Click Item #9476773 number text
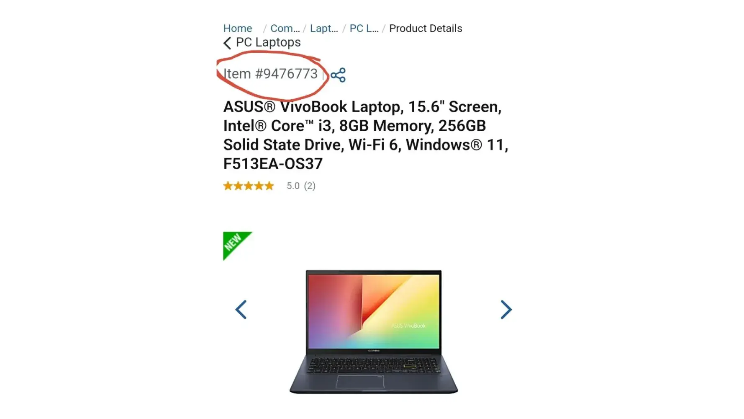744x419 pixels. click(x=270, y=74)
